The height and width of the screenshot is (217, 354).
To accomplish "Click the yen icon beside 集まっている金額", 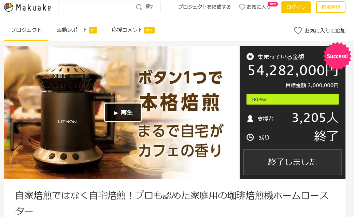I will tap(250, 56).
